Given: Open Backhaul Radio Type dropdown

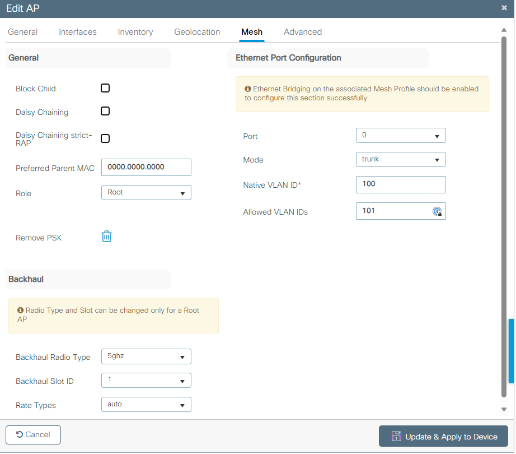Looking at the screenshot, I should coord(147,357).
